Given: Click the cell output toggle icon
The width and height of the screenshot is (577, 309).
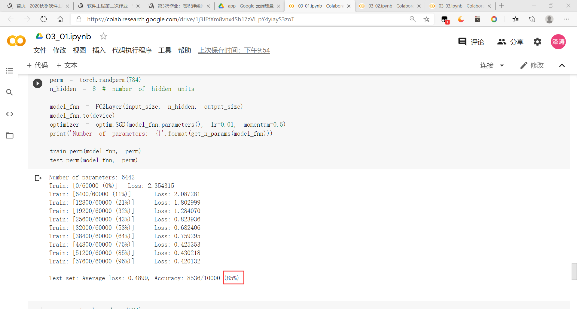Looking at the screenshot, I should [x=38, y=178].
